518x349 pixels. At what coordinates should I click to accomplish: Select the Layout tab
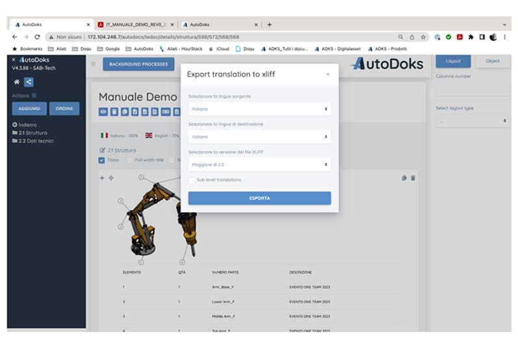click(453, 61)
